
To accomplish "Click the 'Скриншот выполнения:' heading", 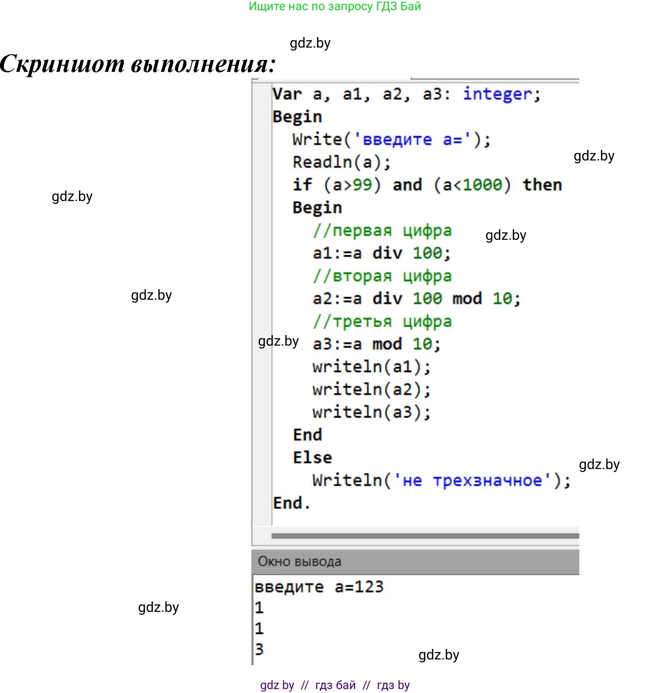I will [x=138, y=64].
